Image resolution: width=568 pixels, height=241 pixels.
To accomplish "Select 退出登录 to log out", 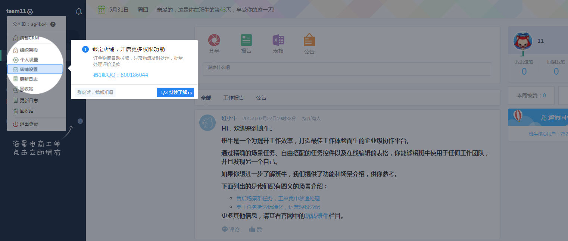I will (29, 124).
